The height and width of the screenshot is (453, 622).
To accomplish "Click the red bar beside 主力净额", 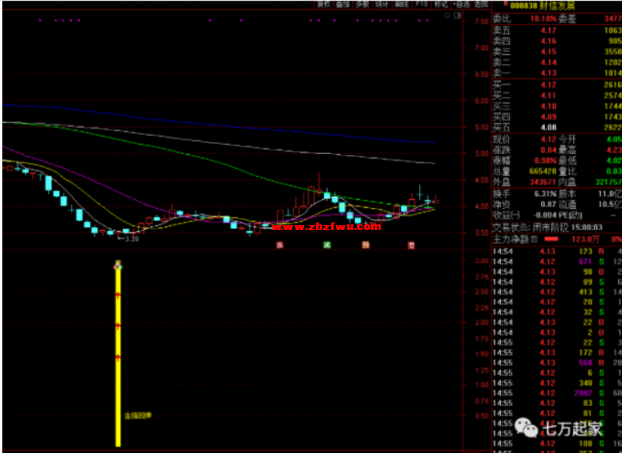I will pos(551,239).
